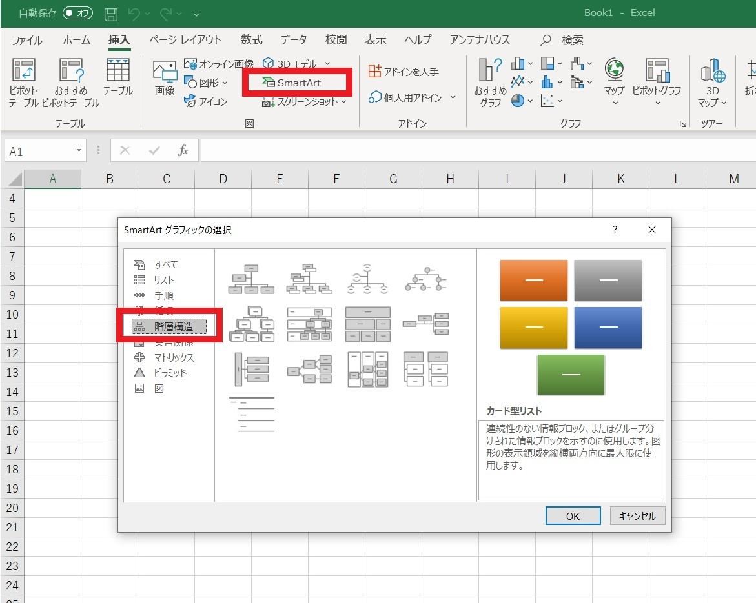
Task: Click the Select All corner of the sheet
Action: tap(13, 179)
